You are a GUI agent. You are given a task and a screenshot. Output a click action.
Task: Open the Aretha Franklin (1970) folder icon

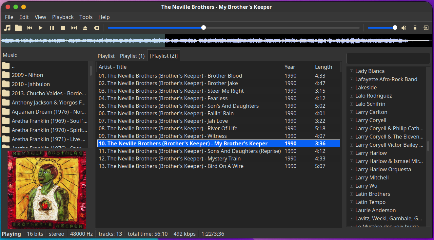point(6,130)
